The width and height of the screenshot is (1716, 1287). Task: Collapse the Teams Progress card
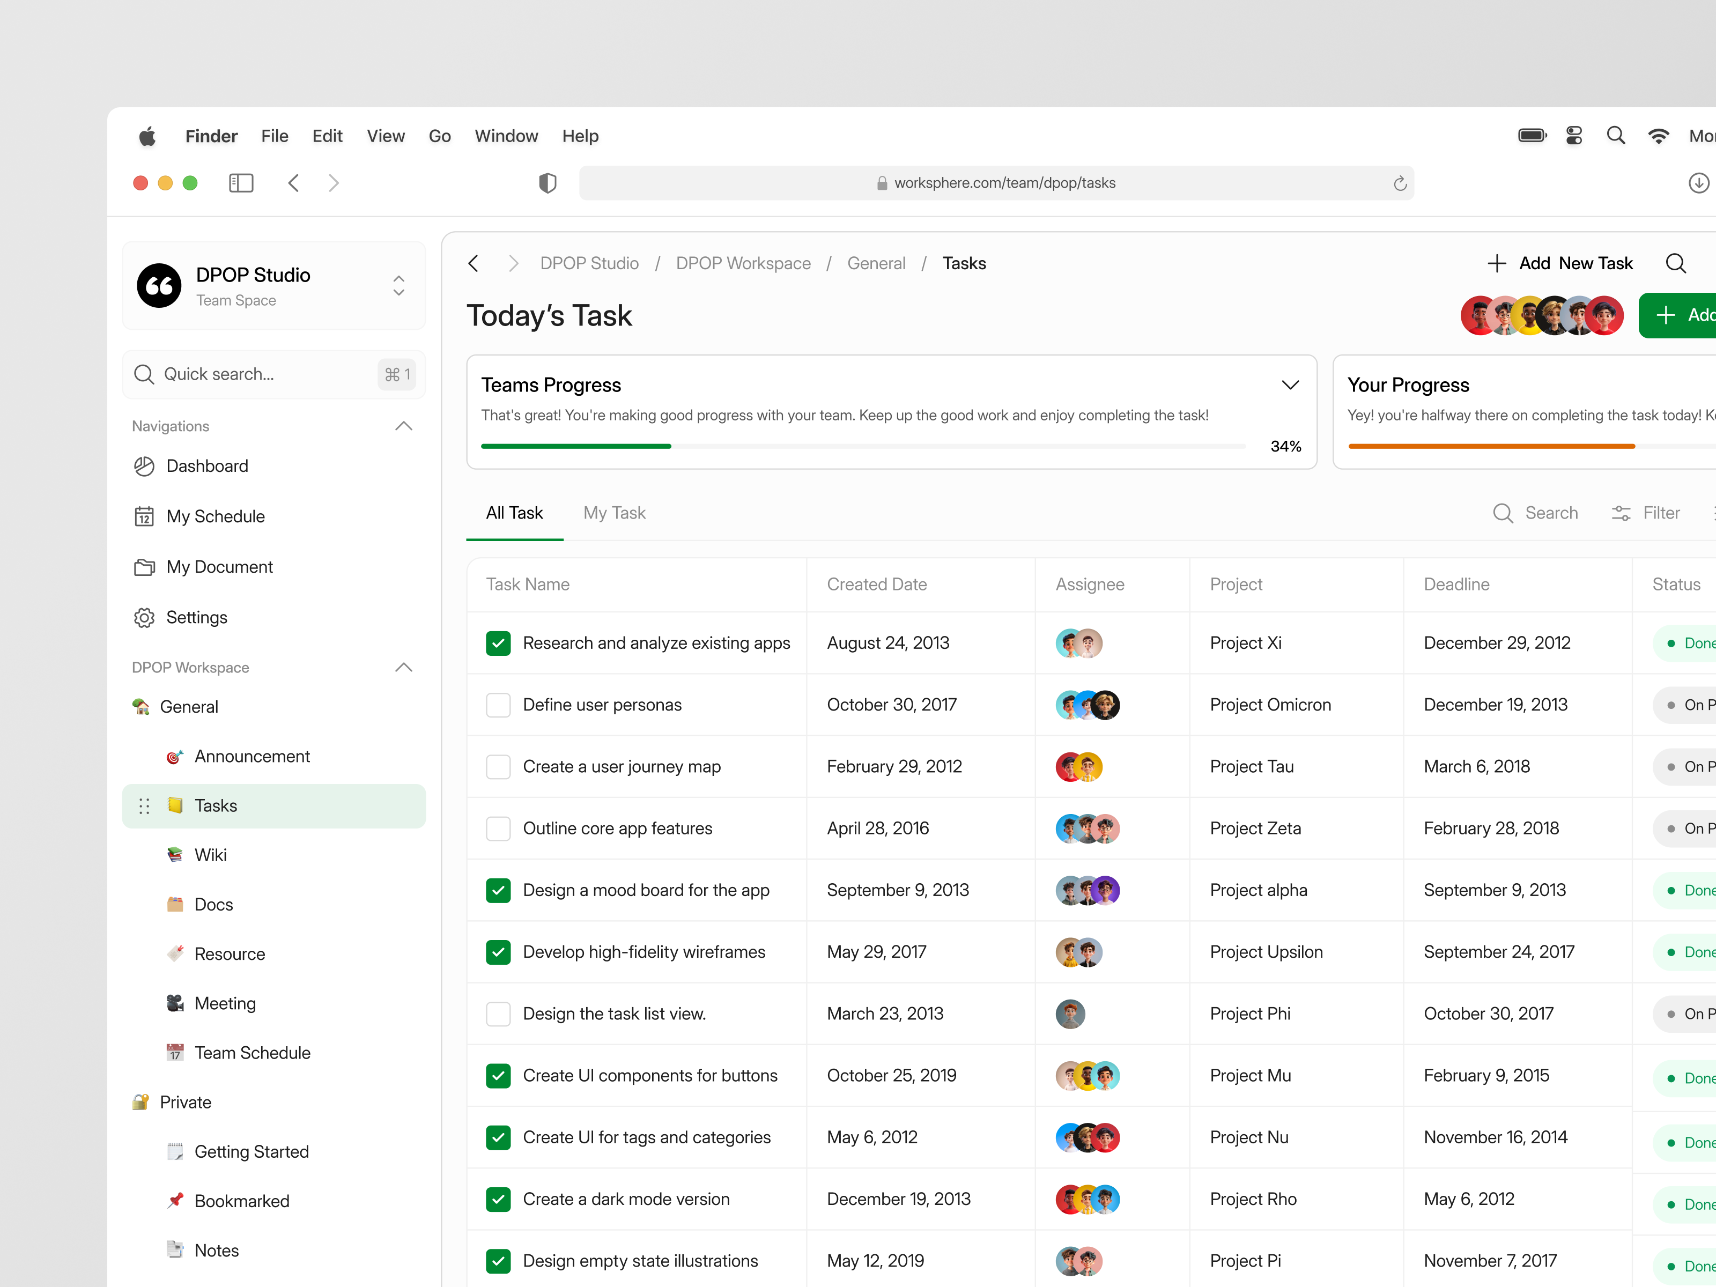pyautogui.click(x=1290, y=385)
